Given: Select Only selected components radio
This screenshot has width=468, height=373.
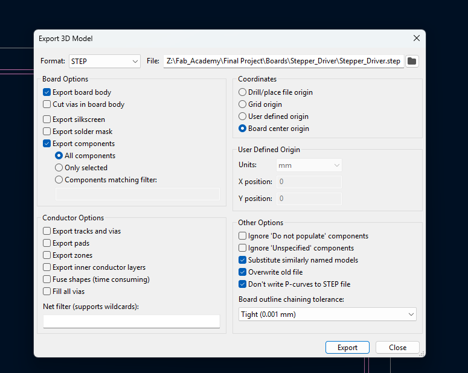Looking at the screenshot, I should [x=59, y=168].
